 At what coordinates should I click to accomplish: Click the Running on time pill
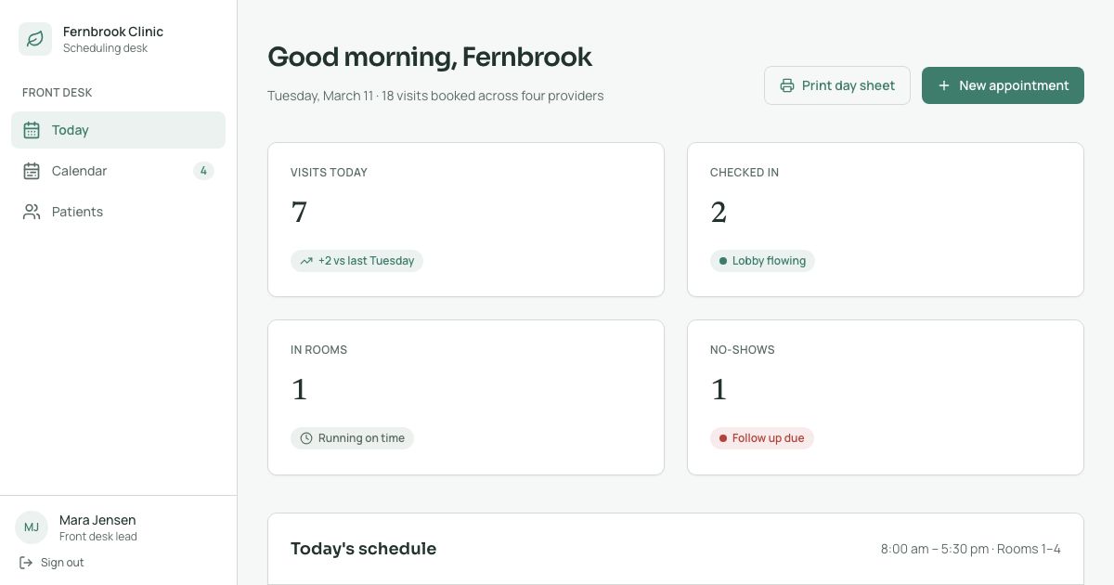[352, 438]
